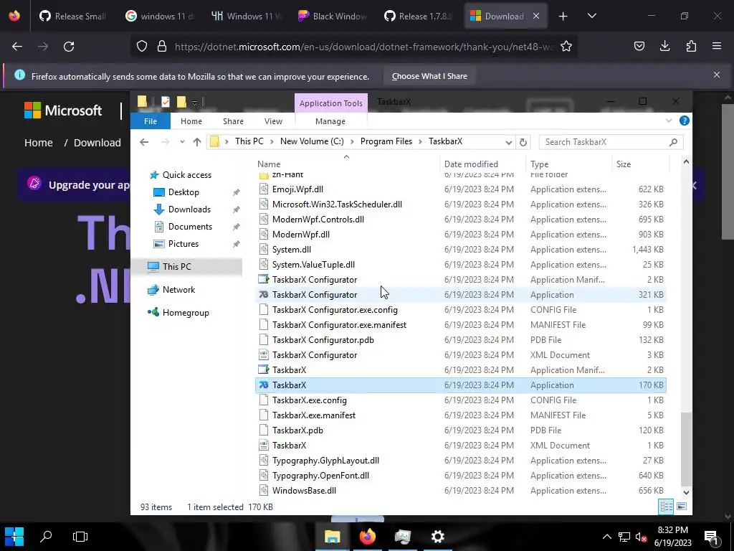The image size is (734, 551).
Task: Reload the page in Firefox
Action: 69,47
